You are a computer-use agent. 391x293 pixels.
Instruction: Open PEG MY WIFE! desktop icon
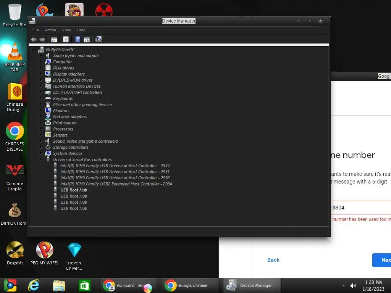tap(44, 253)
